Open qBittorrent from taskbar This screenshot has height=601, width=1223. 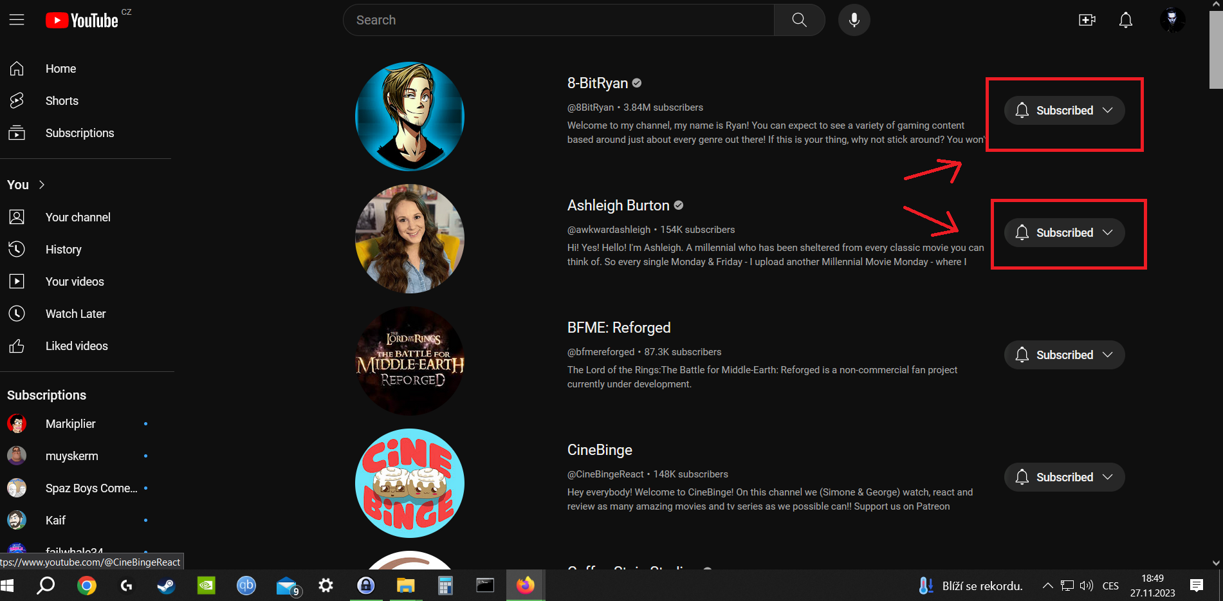pyautogui.click(x=246, y=586)
